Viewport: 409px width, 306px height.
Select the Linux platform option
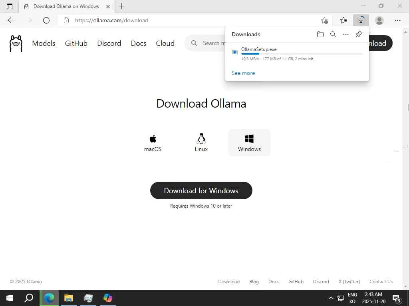pyautogui.click(x=201, y=143)
